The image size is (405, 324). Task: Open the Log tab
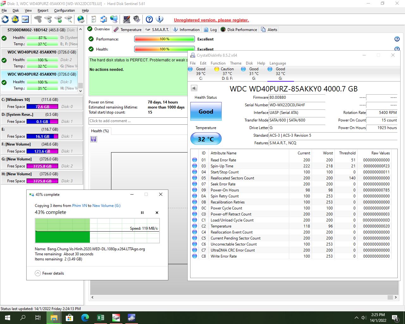(x=210, y=29)
